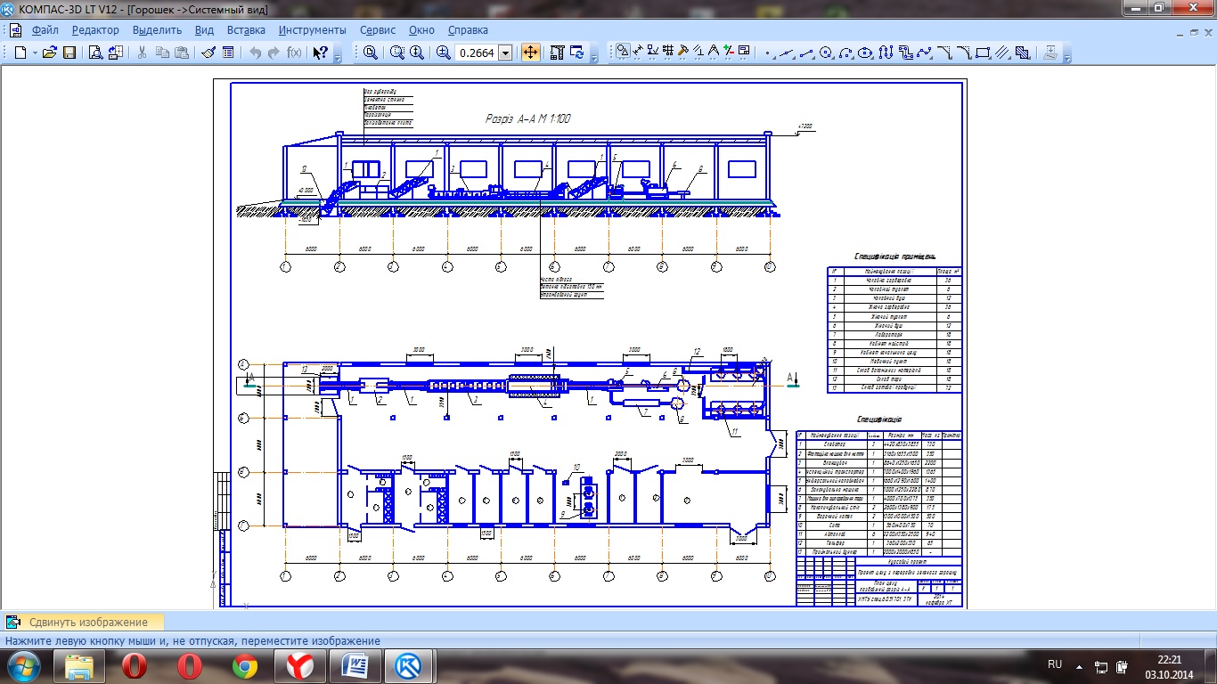Open the properties list icon
The height and width of the screenshot is (684, 1217).
click(x=228, y=53)
